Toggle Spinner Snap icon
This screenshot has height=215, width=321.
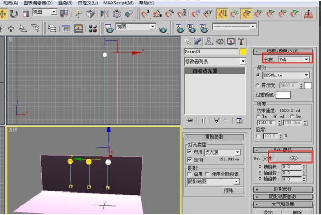pyautogui.click(x=181, y=14)
